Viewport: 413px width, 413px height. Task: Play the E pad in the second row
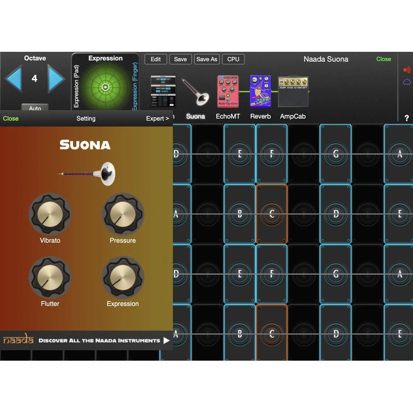click(x=398, y=214)
